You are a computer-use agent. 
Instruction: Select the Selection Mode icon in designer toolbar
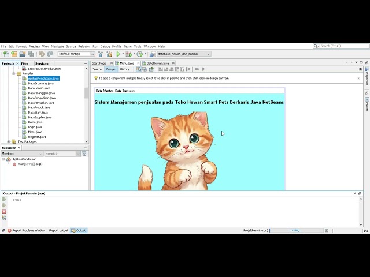pos(139,69)
